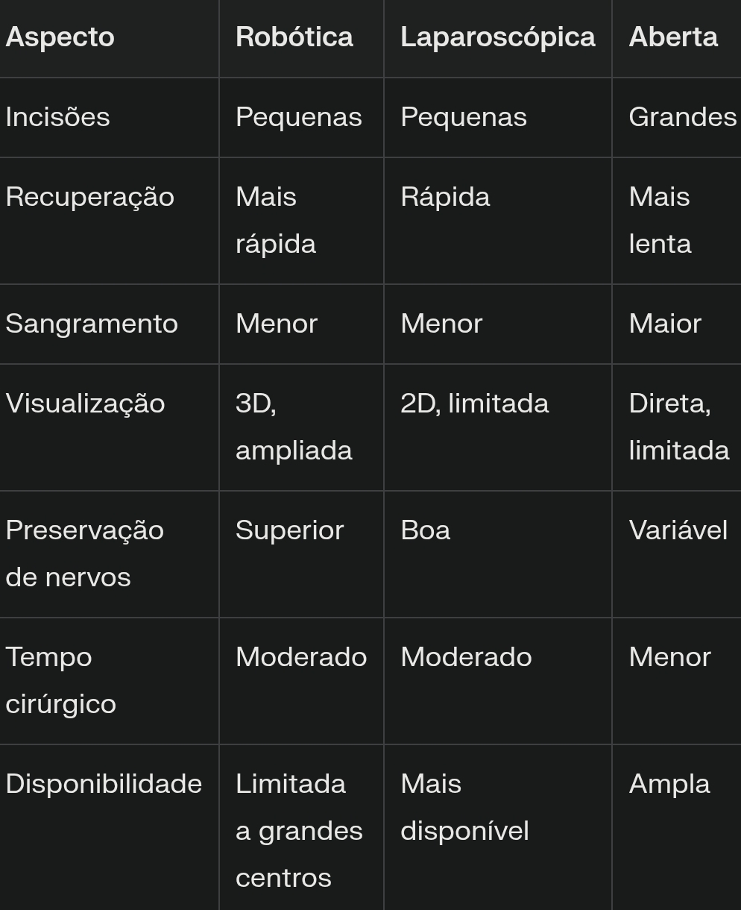Select the Mais rápida cell
Image resolution: width=741 pixels, height=910 pixels.
[276, 220]
